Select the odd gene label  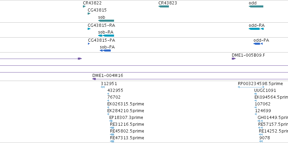coord(252,3)
